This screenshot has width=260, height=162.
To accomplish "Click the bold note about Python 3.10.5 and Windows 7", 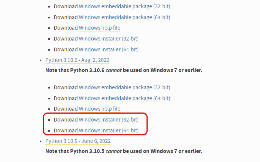I will (124, 151).
